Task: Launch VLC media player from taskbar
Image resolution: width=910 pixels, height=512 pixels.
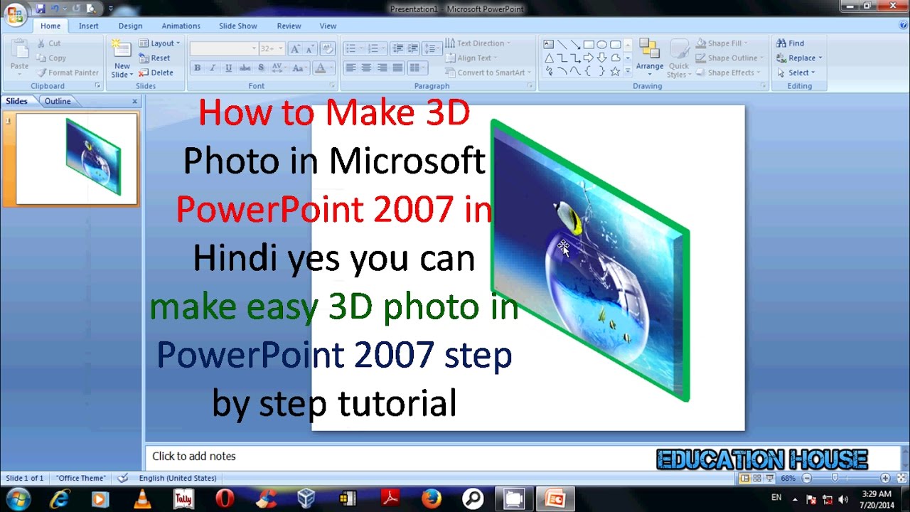Action: 143,498
